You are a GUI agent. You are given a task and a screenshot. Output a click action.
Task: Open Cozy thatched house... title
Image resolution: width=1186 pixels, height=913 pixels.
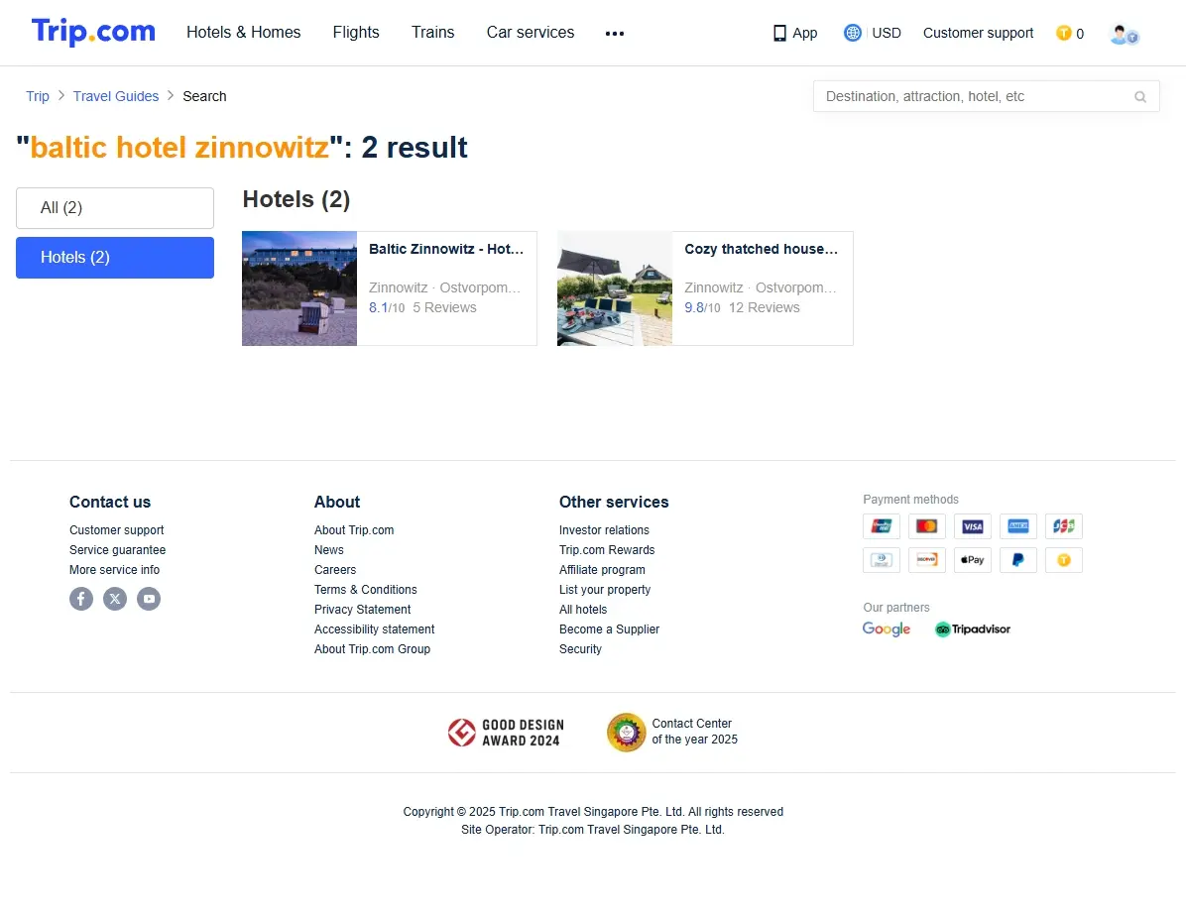click(761, 249)
